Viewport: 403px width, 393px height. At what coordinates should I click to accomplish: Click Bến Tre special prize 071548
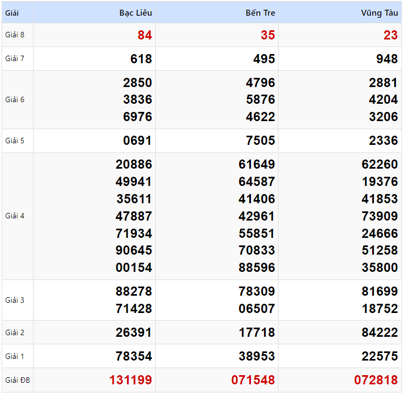click(253, 380)
